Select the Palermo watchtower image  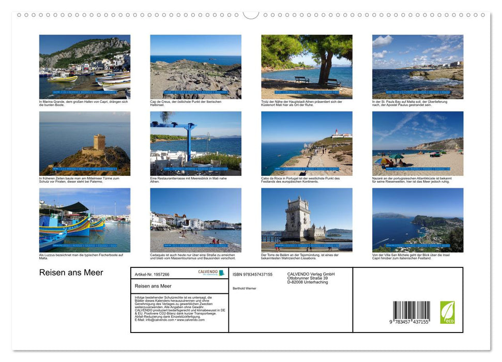click(x=84, y=143)
